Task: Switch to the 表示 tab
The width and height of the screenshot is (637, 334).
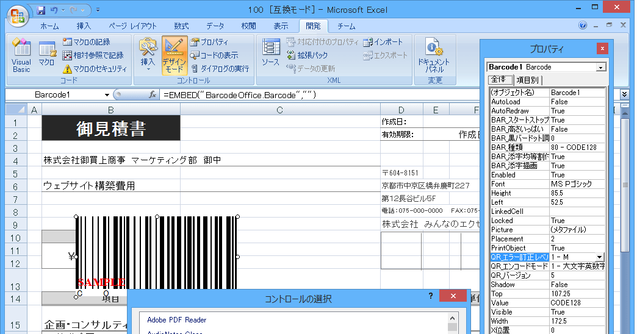Action: 281,26
